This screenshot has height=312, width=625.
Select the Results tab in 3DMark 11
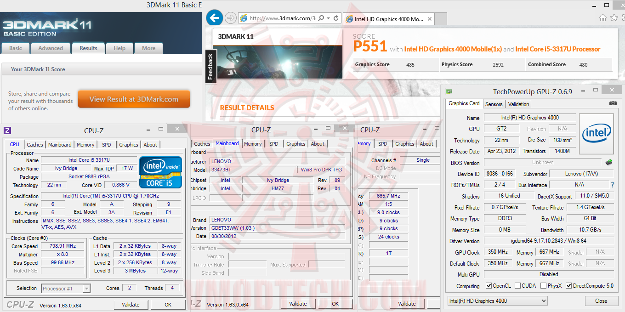coord(88,48)
